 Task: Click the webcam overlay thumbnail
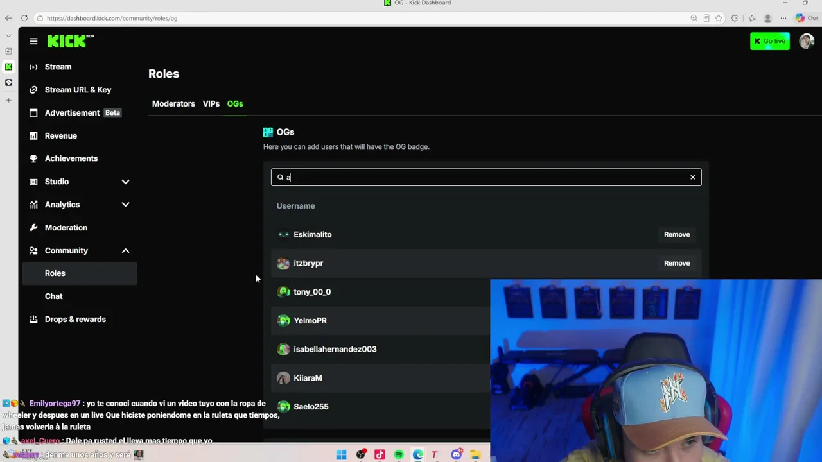tap(656, 371)
